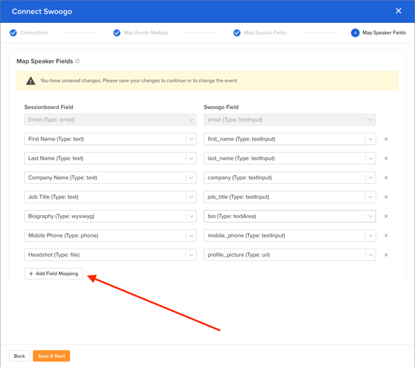The width and height of the screenshot is (415, 367).
Task: Open the last_name Swoogo field dropdown
Action: (290, 159)
